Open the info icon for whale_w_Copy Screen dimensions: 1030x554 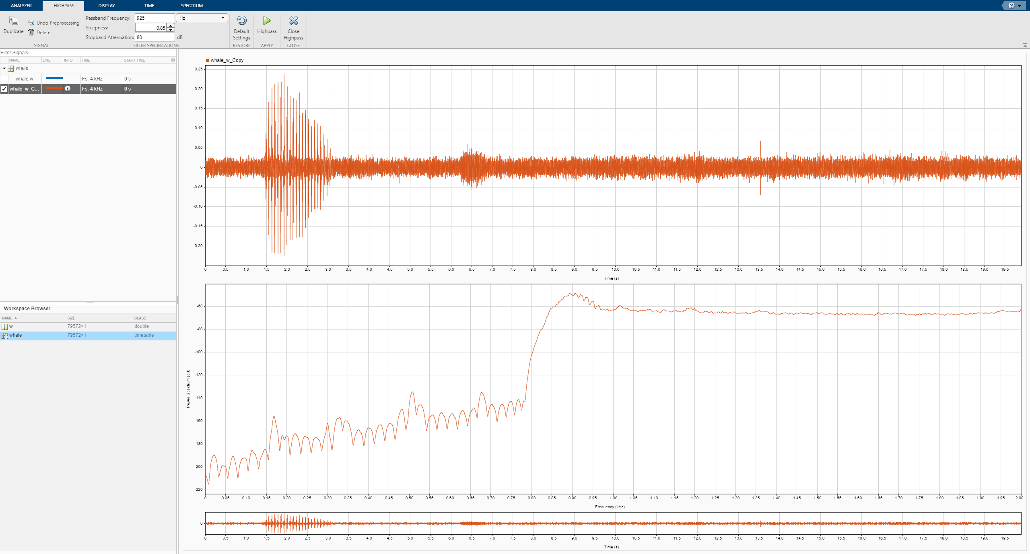point(68,89)
